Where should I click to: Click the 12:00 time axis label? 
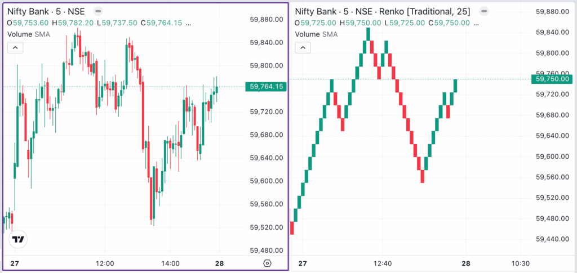click(x=105, y=263)
